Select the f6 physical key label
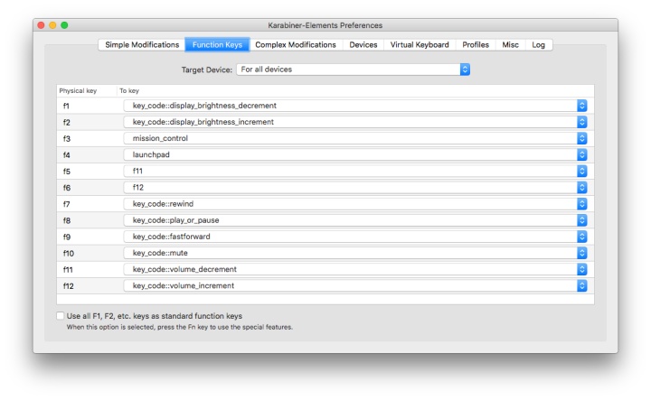Viewport: 651px width, 400px height. point(67,188)
